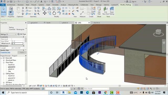Screen dimensions: 168x95
Task: Open the Properties help link
Action: (5, 52)
